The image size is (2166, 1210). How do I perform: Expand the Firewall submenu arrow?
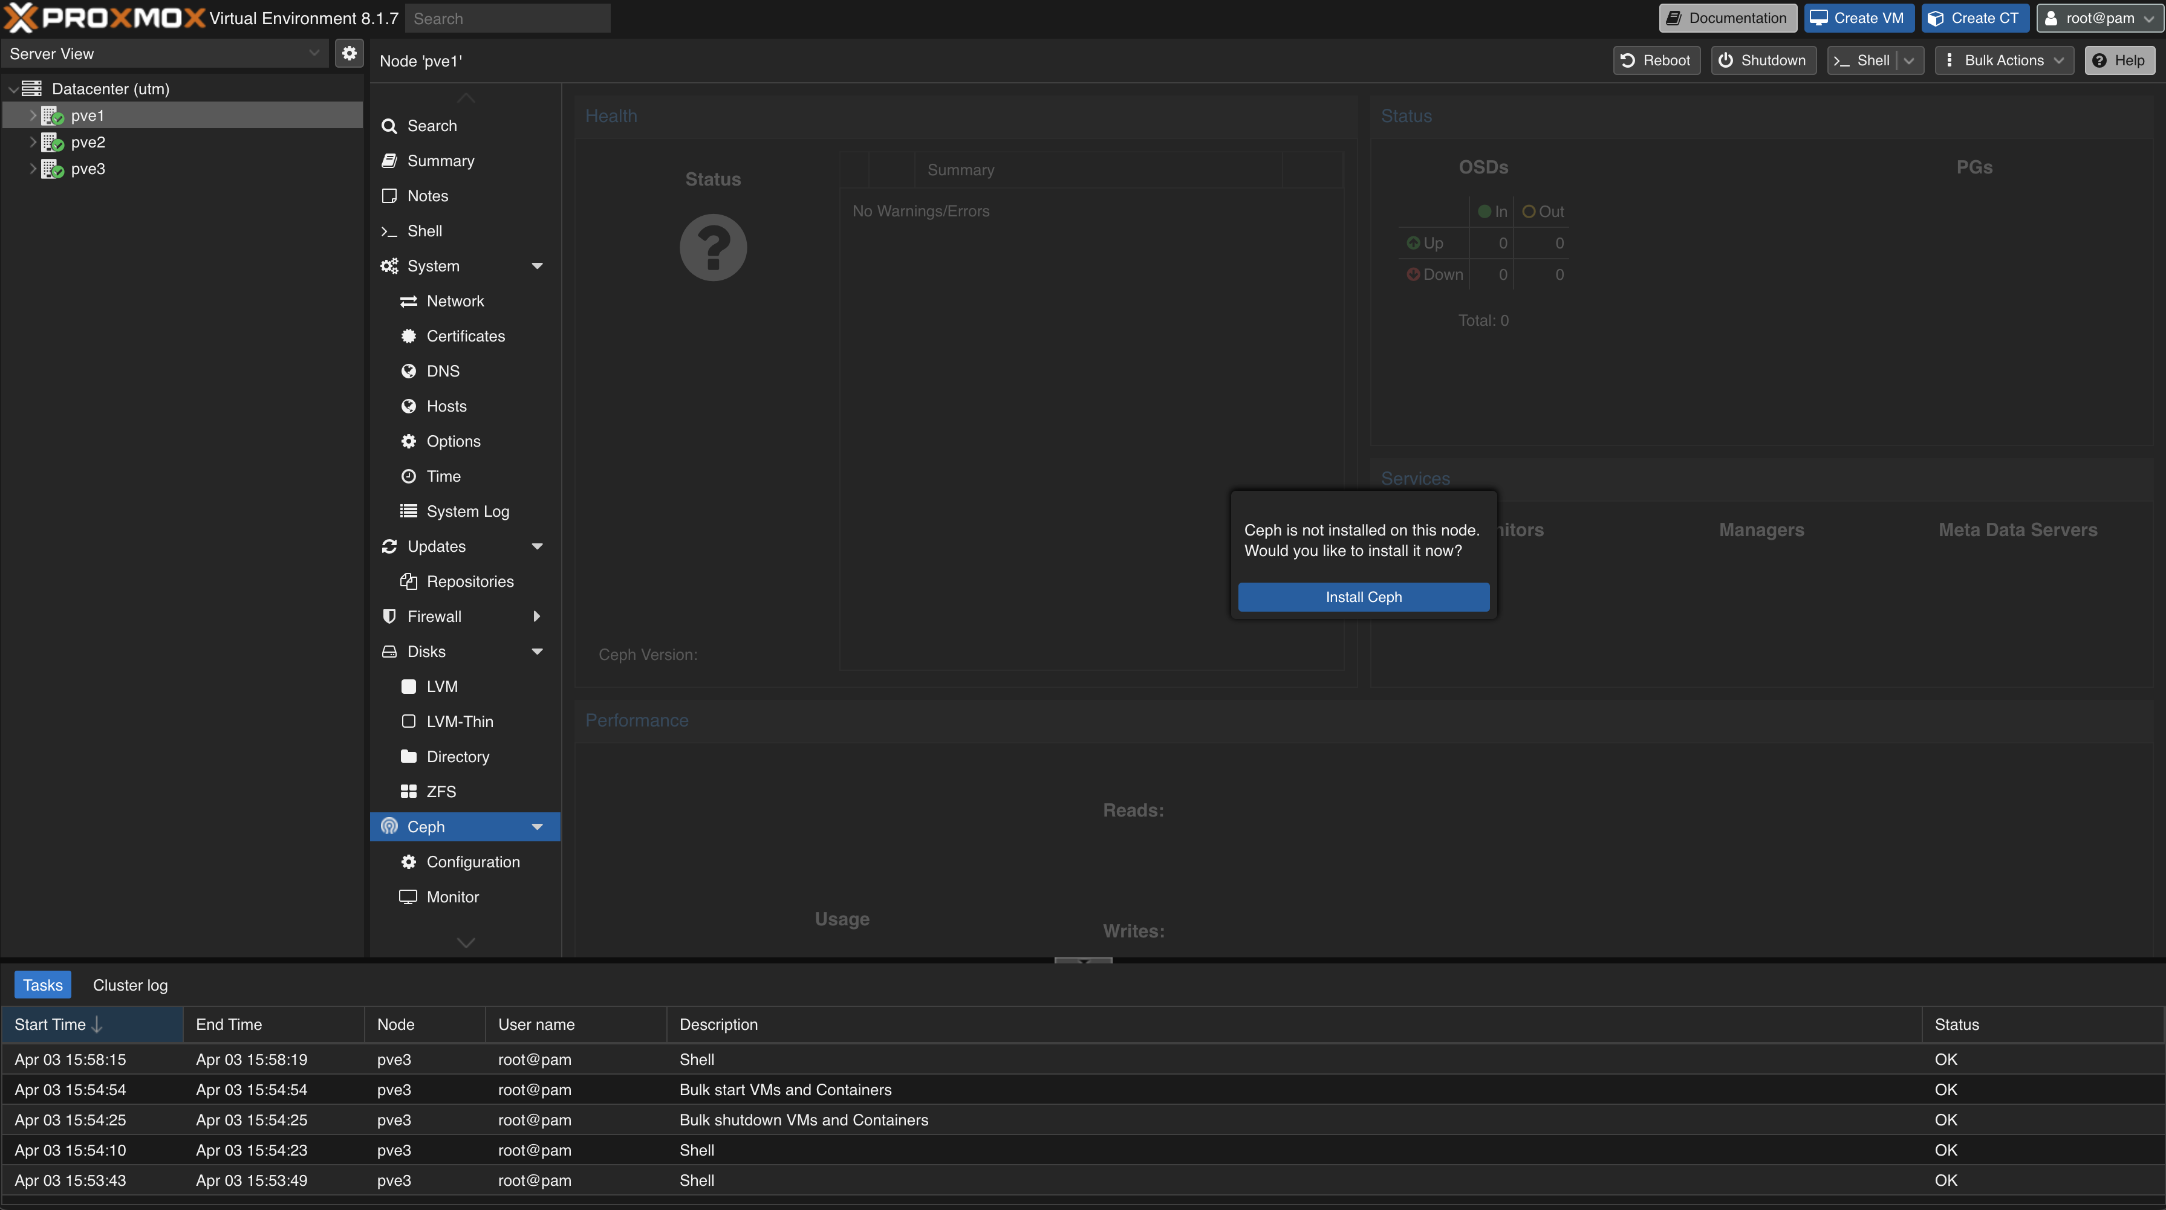pyautogui.click(x=538, y=616)
